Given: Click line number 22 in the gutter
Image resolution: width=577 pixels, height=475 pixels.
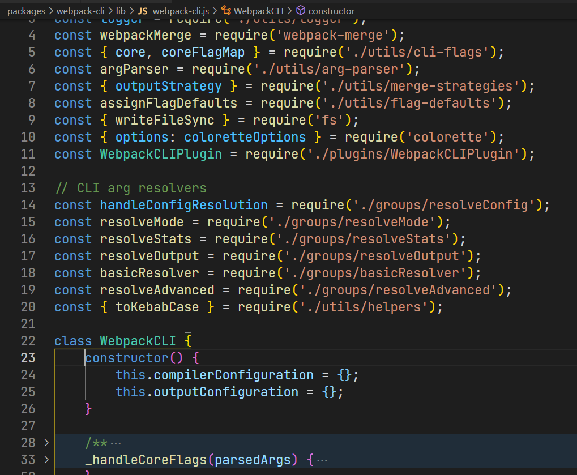Looking at the screenshot, I should tap(28, 341).
